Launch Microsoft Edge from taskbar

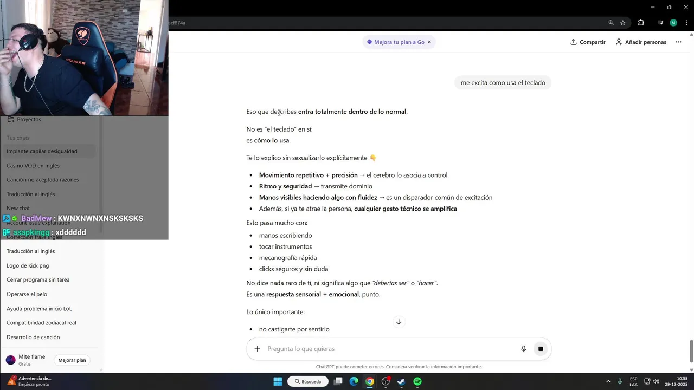coord(354,381)
